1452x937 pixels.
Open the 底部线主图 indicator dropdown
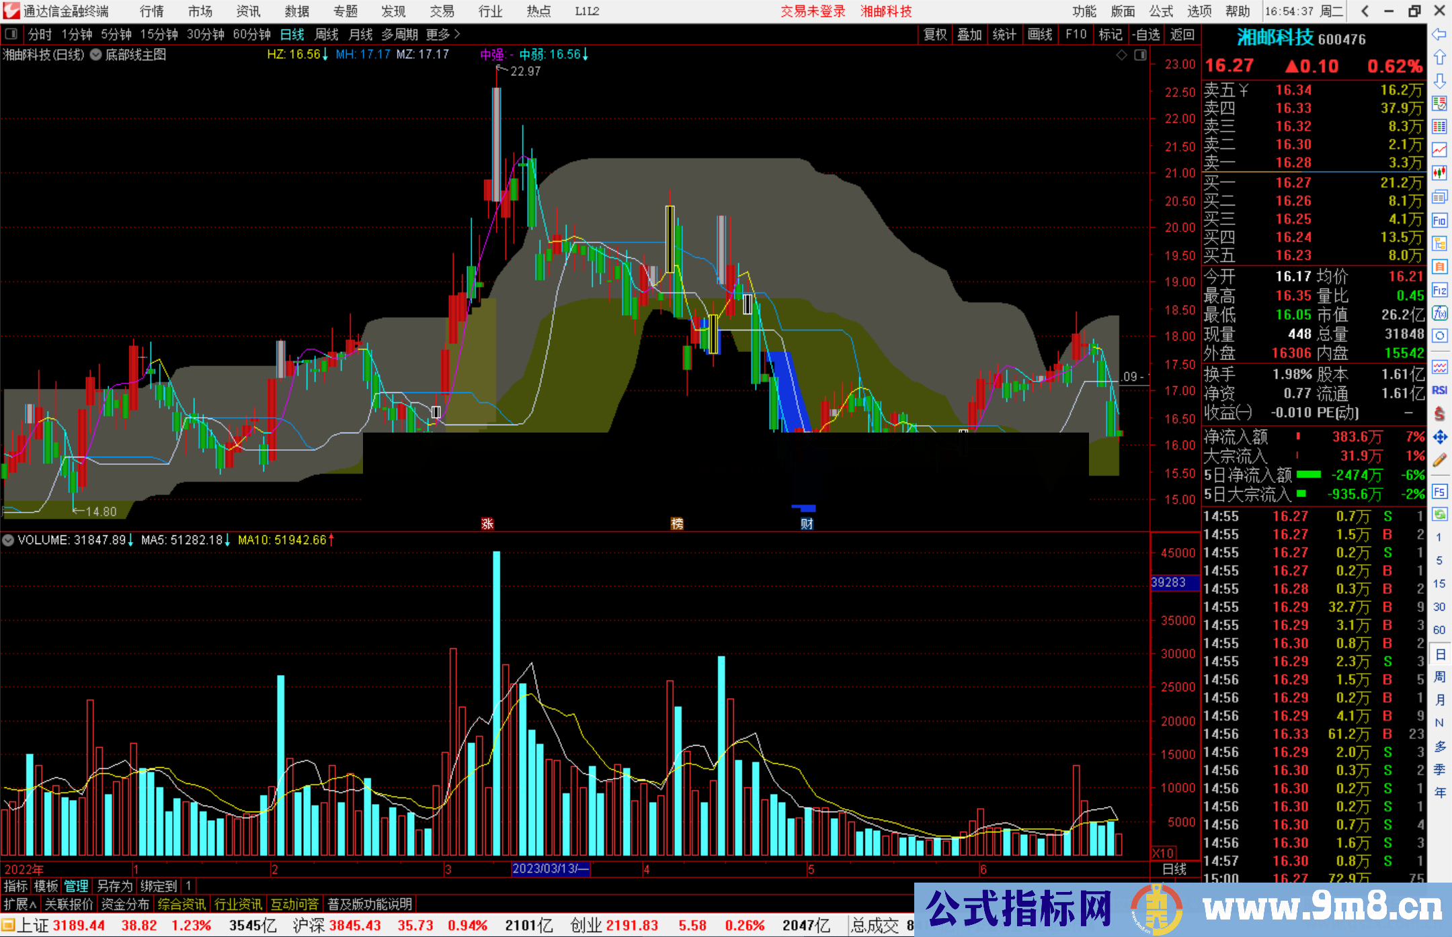pos(96,55)
